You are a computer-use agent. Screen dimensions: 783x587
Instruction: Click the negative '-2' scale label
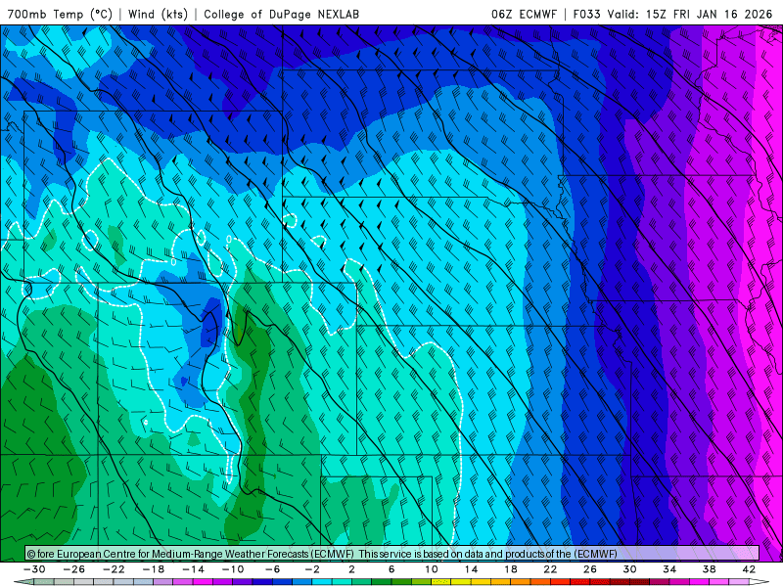tap(312, 569)
